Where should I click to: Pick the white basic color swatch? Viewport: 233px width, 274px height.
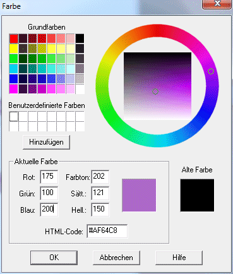pos(80,89)
